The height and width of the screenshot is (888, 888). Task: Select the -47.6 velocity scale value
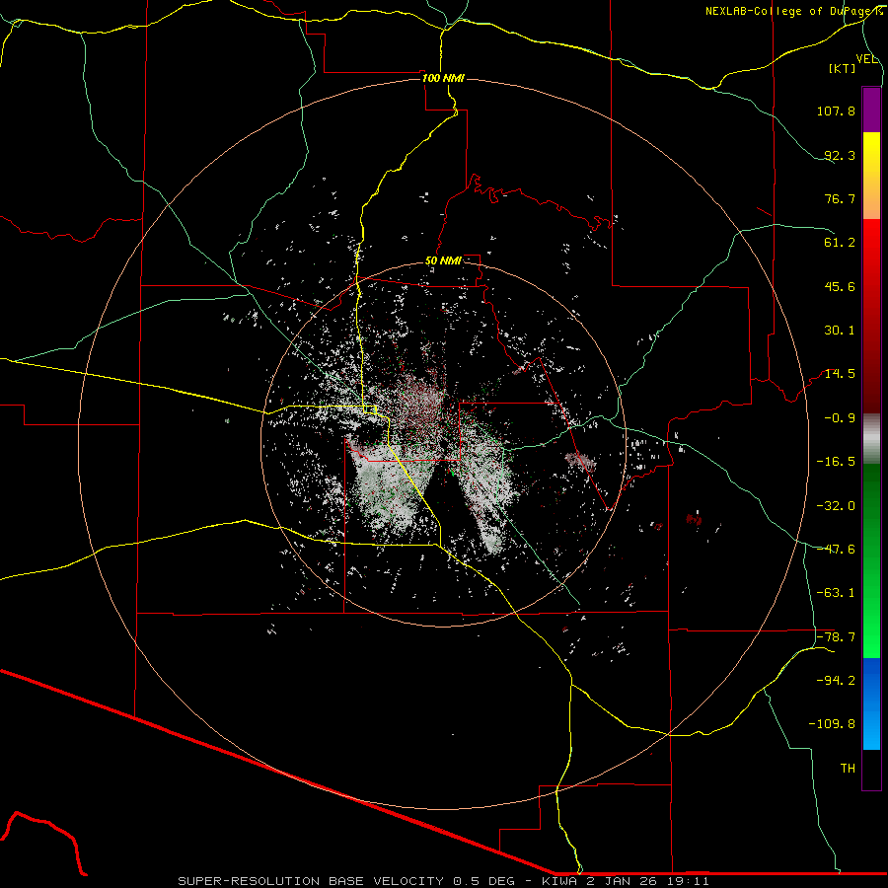point(836,550)
